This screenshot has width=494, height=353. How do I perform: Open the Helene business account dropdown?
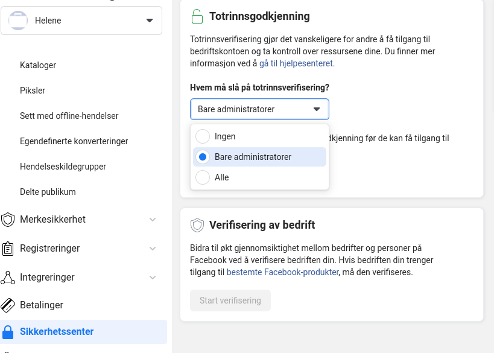point(81,21)
